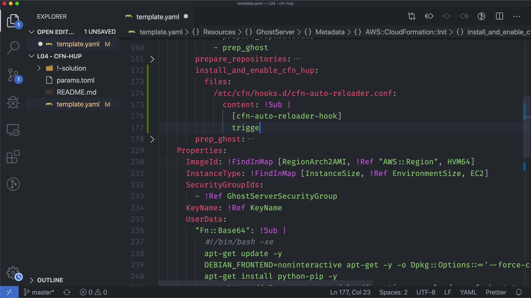The height and width of the screenshot is (298, 531).
Task: Click the Split Editor Right icon
Action: pos(499,16)
